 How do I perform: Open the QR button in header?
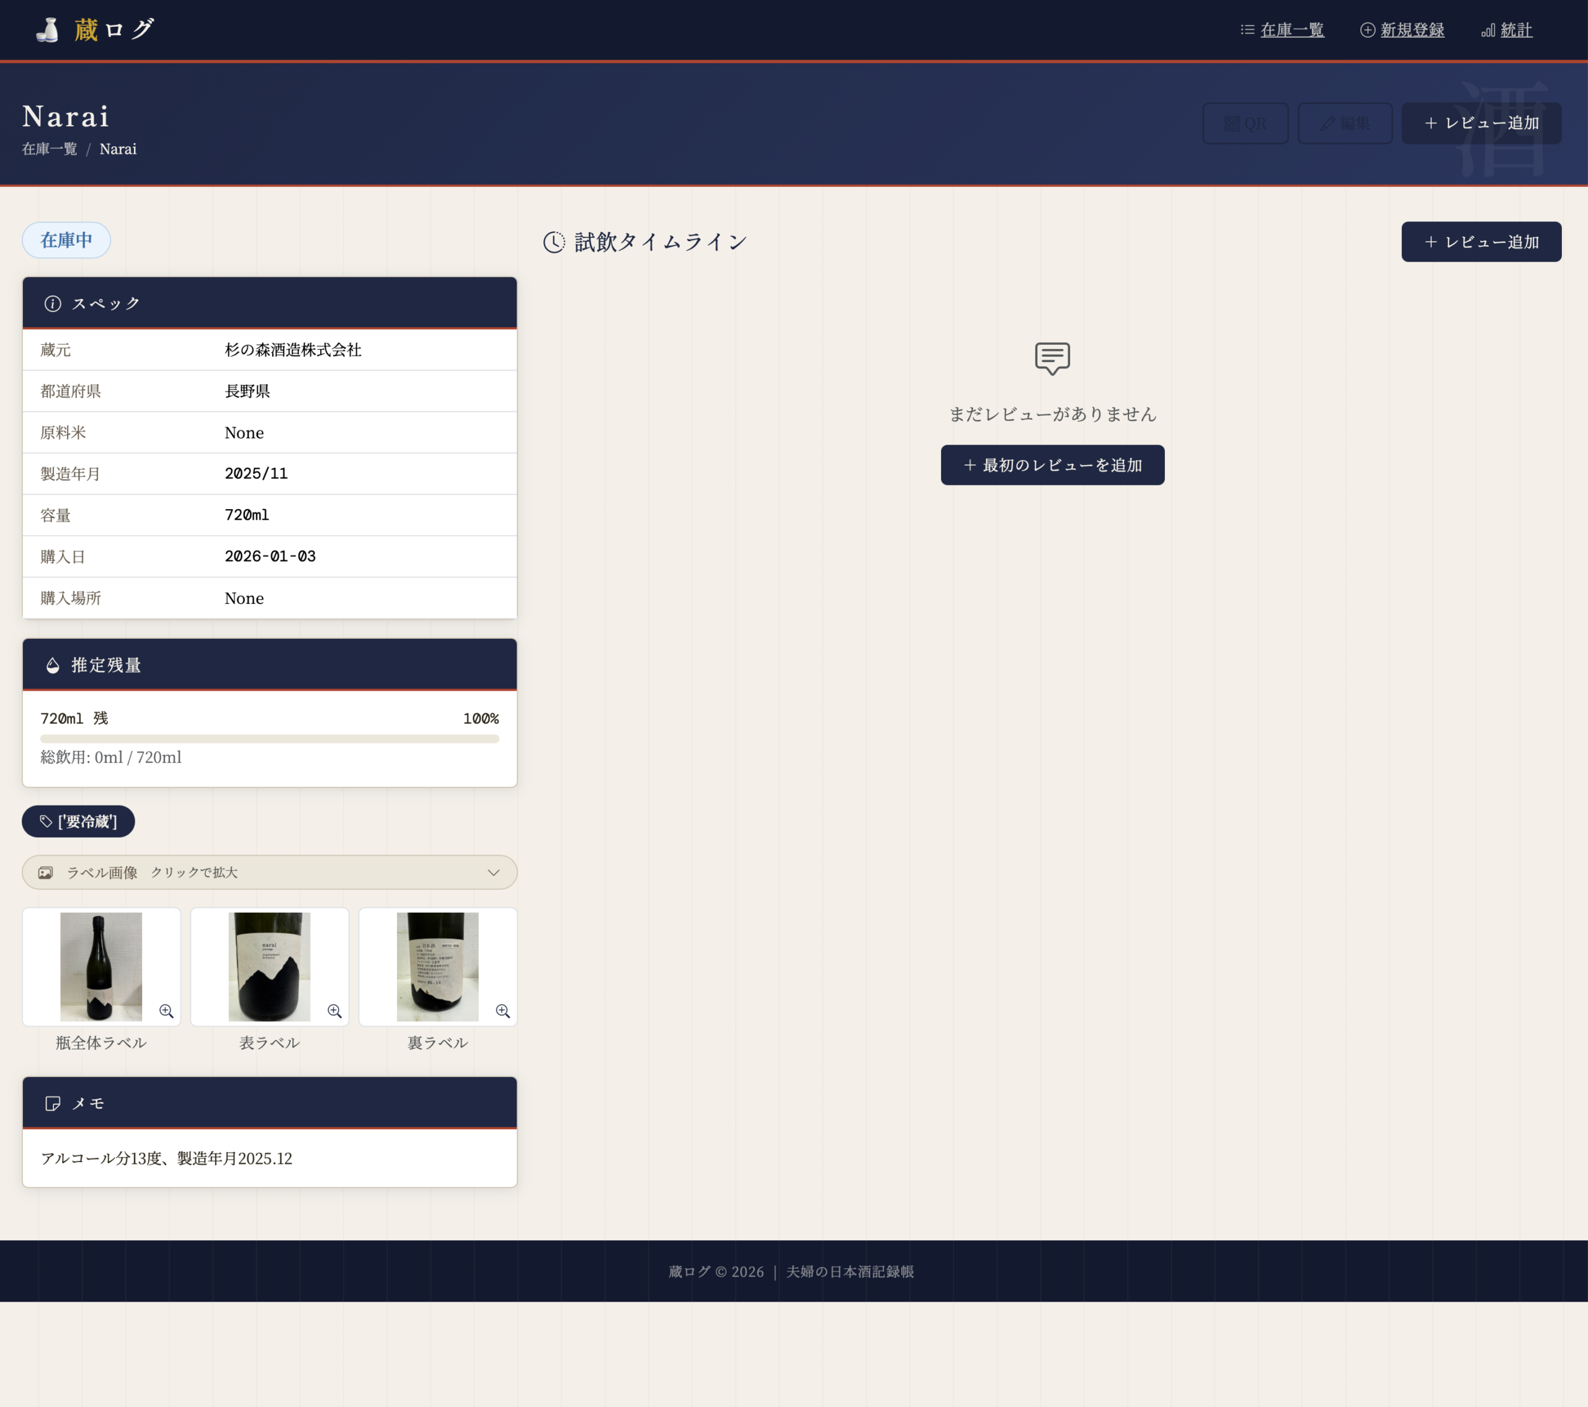tap(1244, 123)
